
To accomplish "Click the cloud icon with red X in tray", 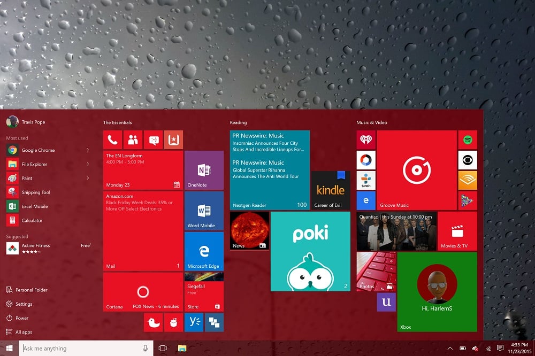I will point(475,348).
